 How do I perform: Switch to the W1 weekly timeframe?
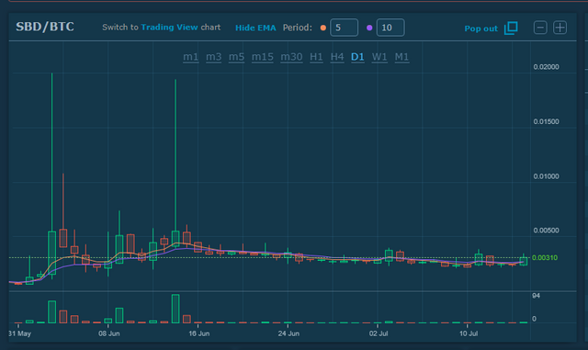point(379,57)
